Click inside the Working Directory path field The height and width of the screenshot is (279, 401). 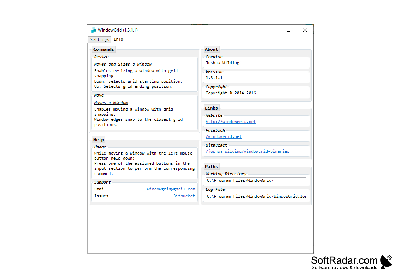click(x=256, y=180)
